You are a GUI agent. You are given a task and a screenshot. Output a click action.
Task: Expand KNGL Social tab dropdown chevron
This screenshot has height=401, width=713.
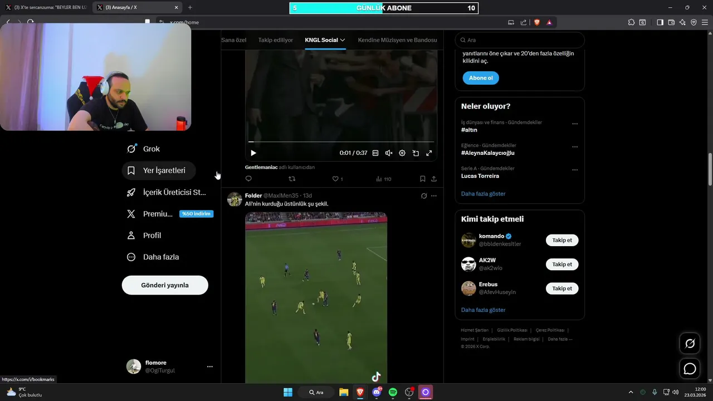coord(343,40)
